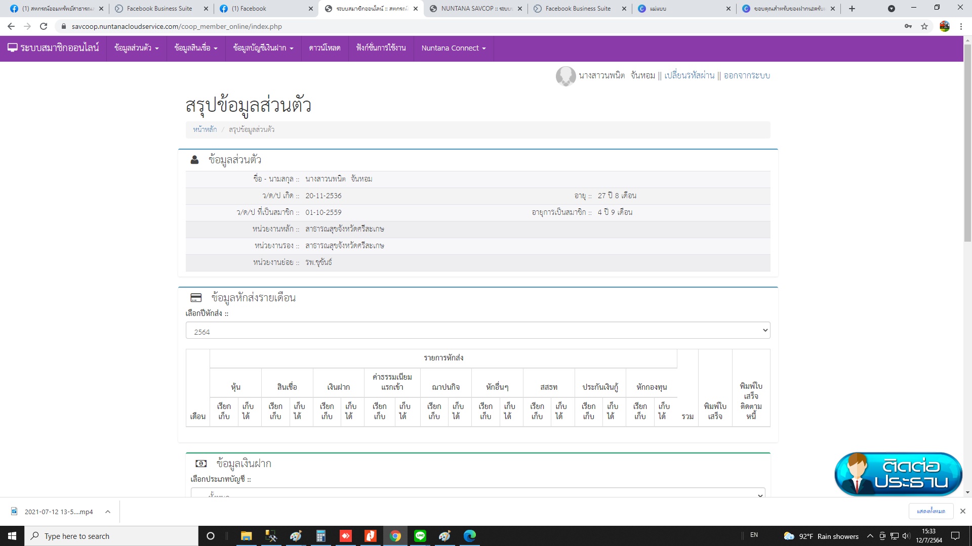Open File Explorer from the taskbar

click(x=247, y=536)
